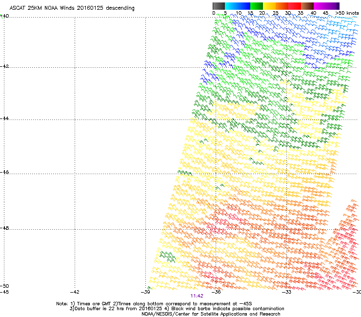The width and height of the screenshot is (361, 317).
Task: Click the '15' label under the color bar
Action: click(x=250, y=13)
